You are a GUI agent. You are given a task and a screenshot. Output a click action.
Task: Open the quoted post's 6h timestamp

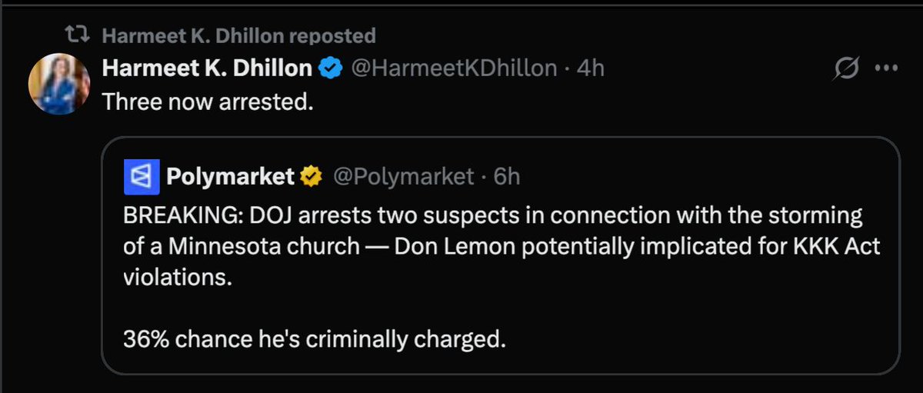[507, 177]
